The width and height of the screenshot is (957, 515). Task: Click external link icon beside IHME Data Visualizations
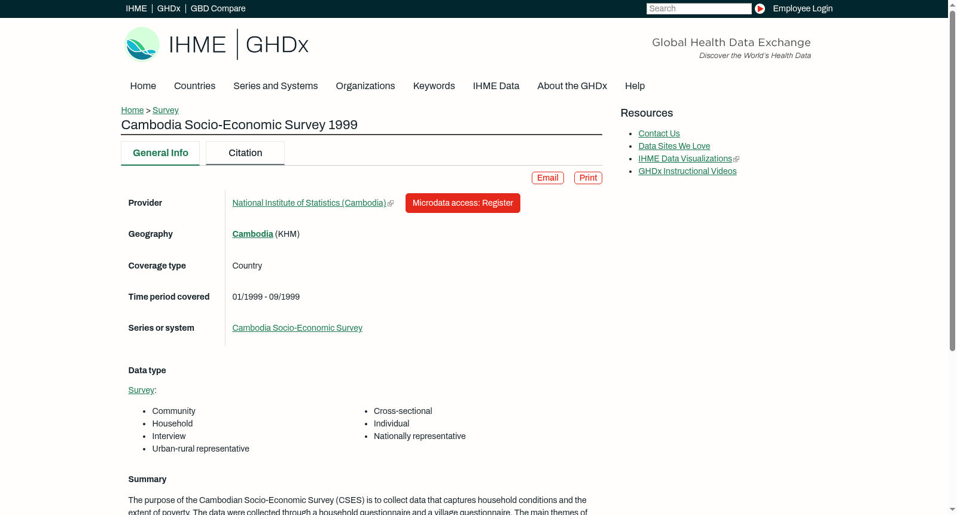(736, 159)
